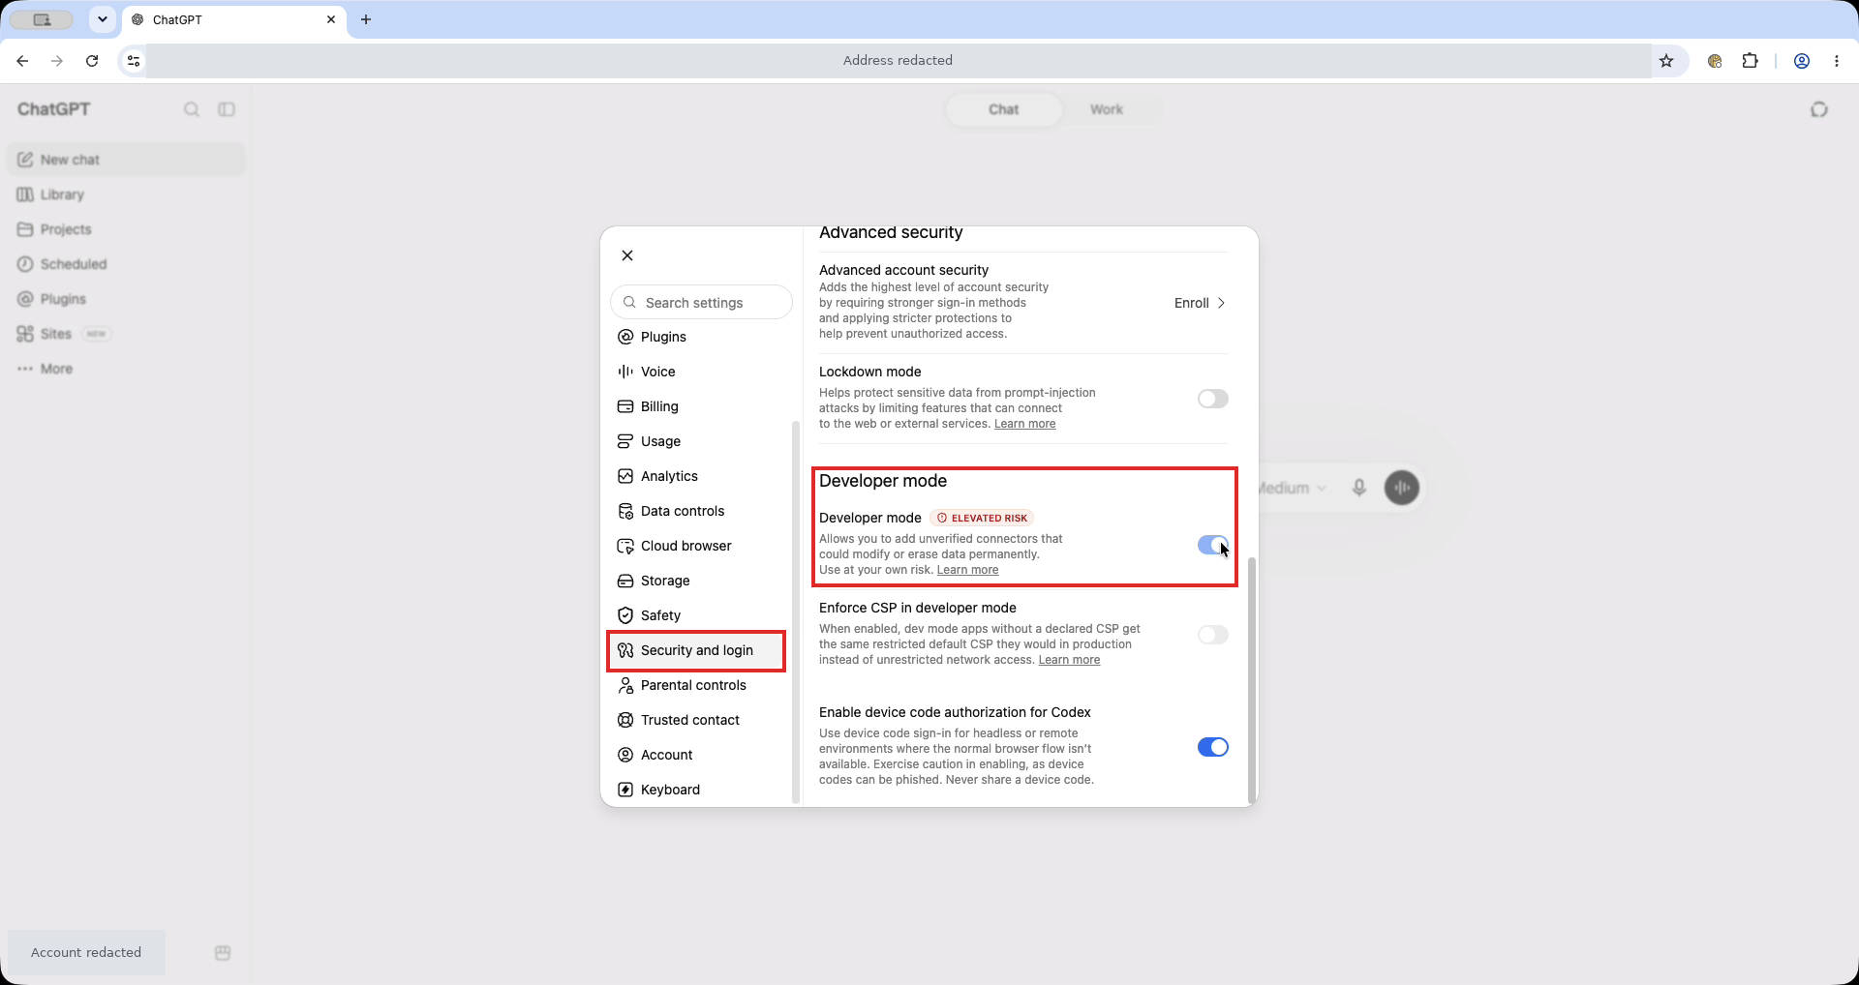Image resolution: width=1859 pixels, height=985 pixels.
Task: Click the settings content scrollbar
Action: [1252, 679]
